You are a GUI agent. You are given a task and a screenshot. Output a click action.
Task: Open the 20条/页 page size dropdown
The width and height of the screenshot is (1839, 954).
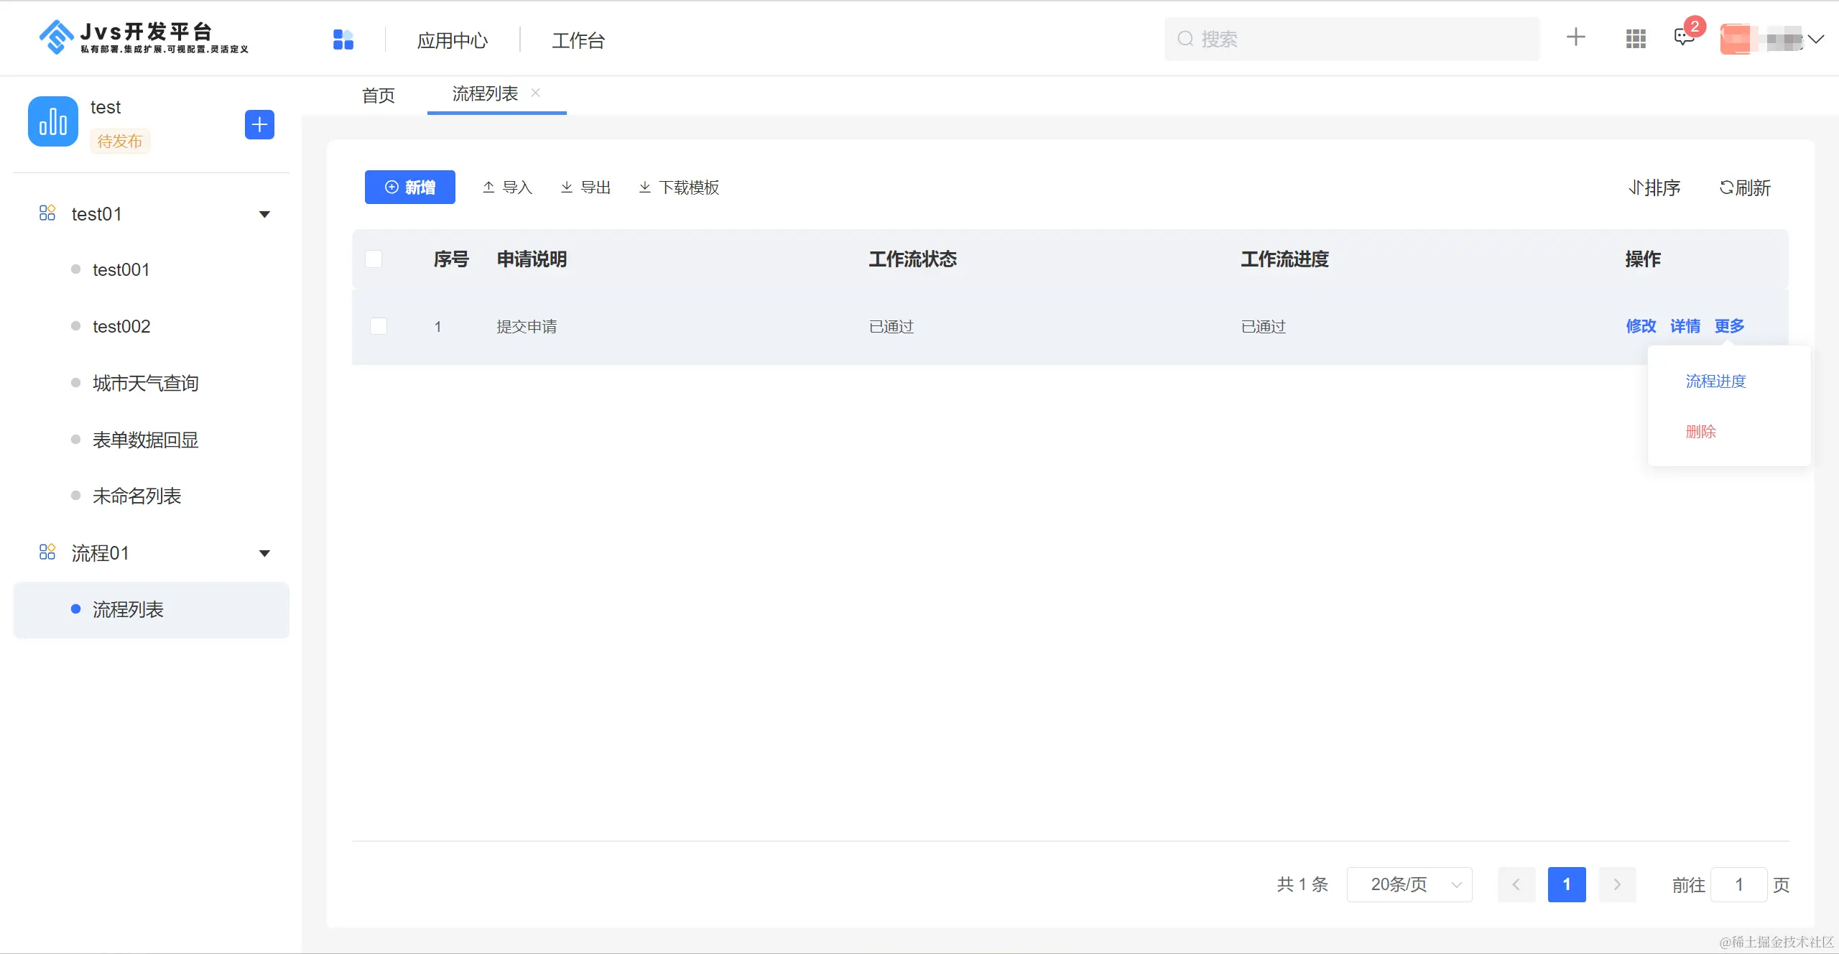pos(1409,884)
